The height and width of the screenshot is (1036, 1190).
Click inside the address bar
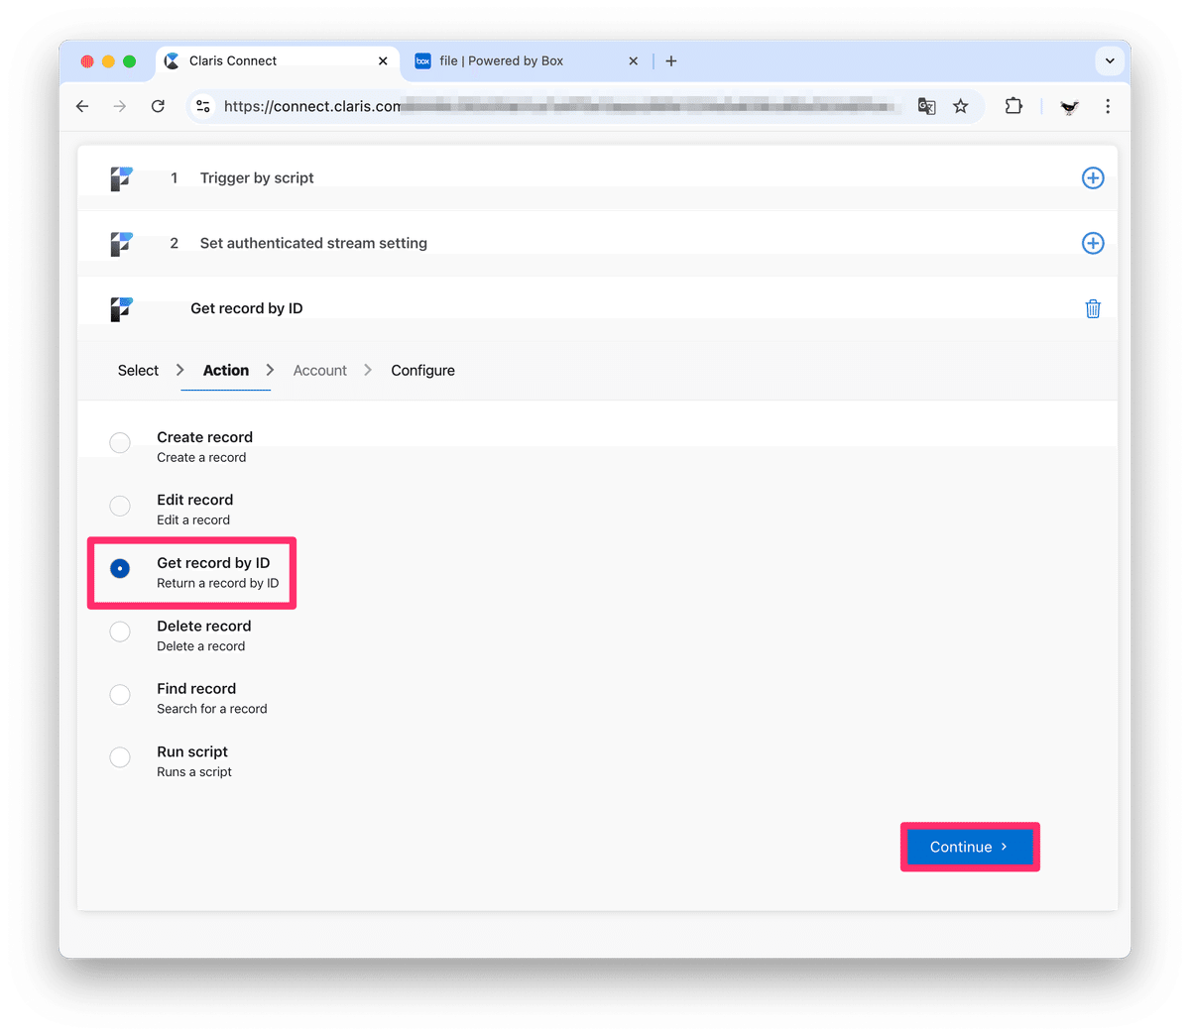pos(545,106)
